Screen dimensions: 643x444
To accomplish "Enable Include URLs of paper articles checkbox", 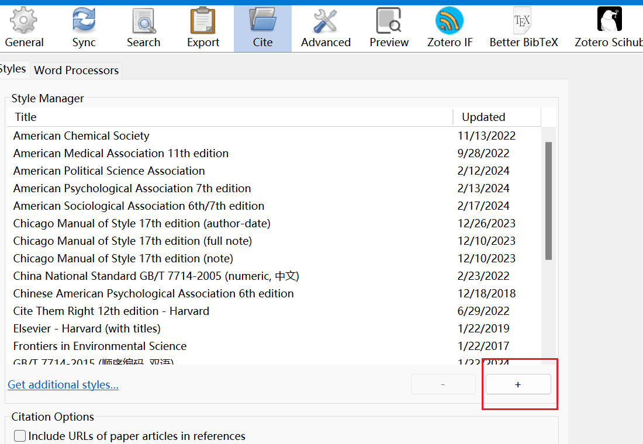I will coord(20,436).
